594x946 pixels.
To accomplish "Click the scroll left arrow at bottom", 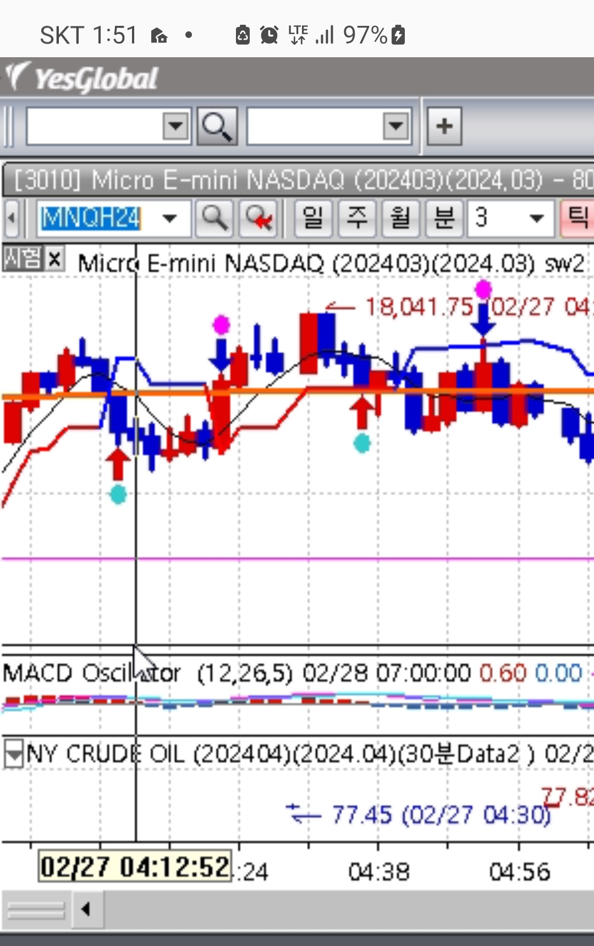I will click(86, 909).
